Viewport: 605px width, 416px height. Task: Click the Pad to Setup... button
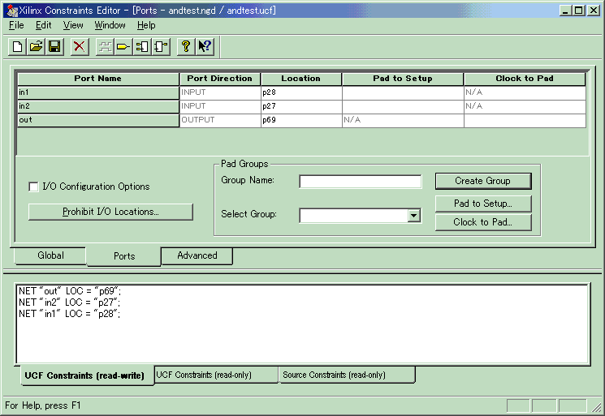point(483,204)
